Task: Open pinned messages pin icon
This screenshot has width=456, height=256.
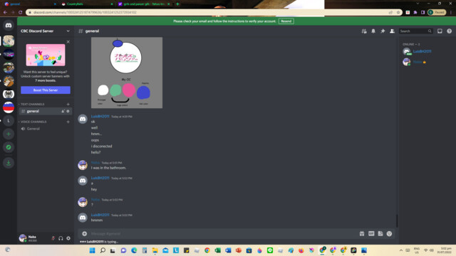Action: [x=383, y=31]
